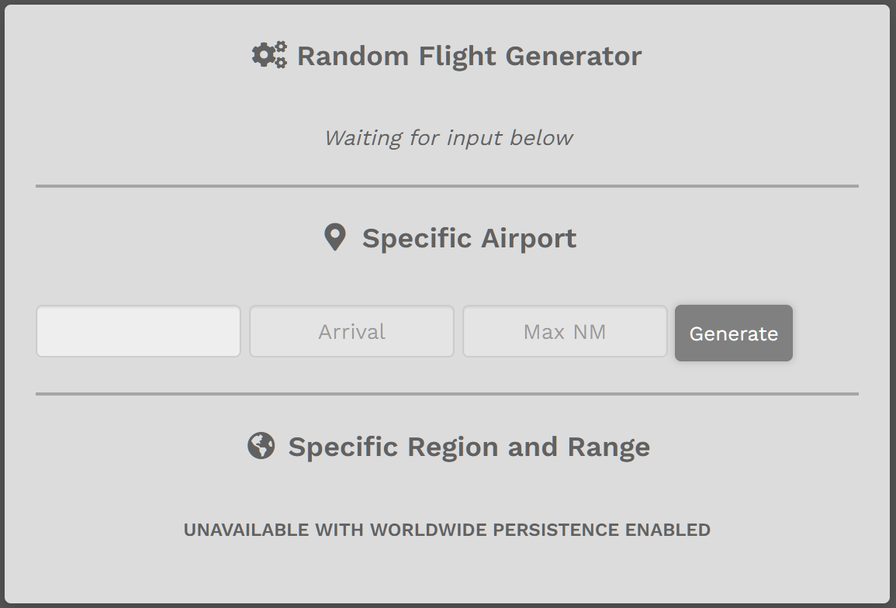Click the small upper gear in the title icon
This screenshot has width=896, height=608.
coord(281,47)
